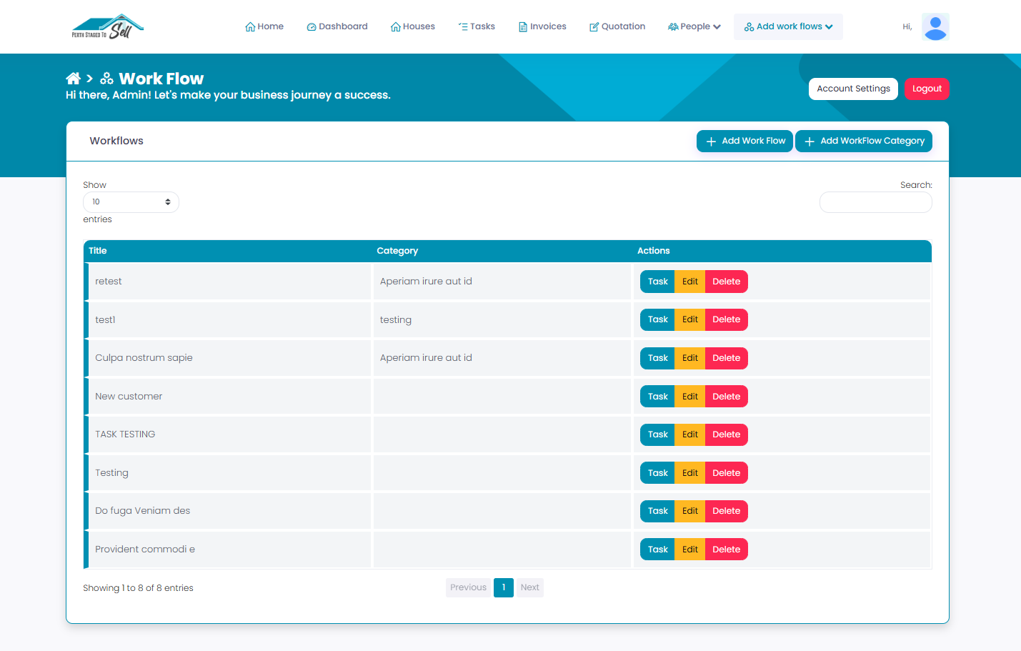1021x651 pixels.
Task: Open the Tasks menu item
Action: click(x=477, y=26)
